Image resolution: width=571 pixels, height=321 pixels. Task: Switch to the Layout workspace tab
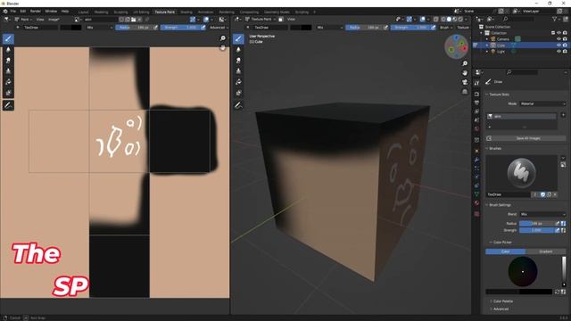[83, 12]
